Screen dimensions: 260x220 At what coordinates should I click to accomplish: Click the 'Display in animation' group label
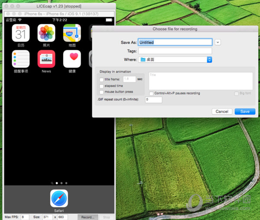115,71
